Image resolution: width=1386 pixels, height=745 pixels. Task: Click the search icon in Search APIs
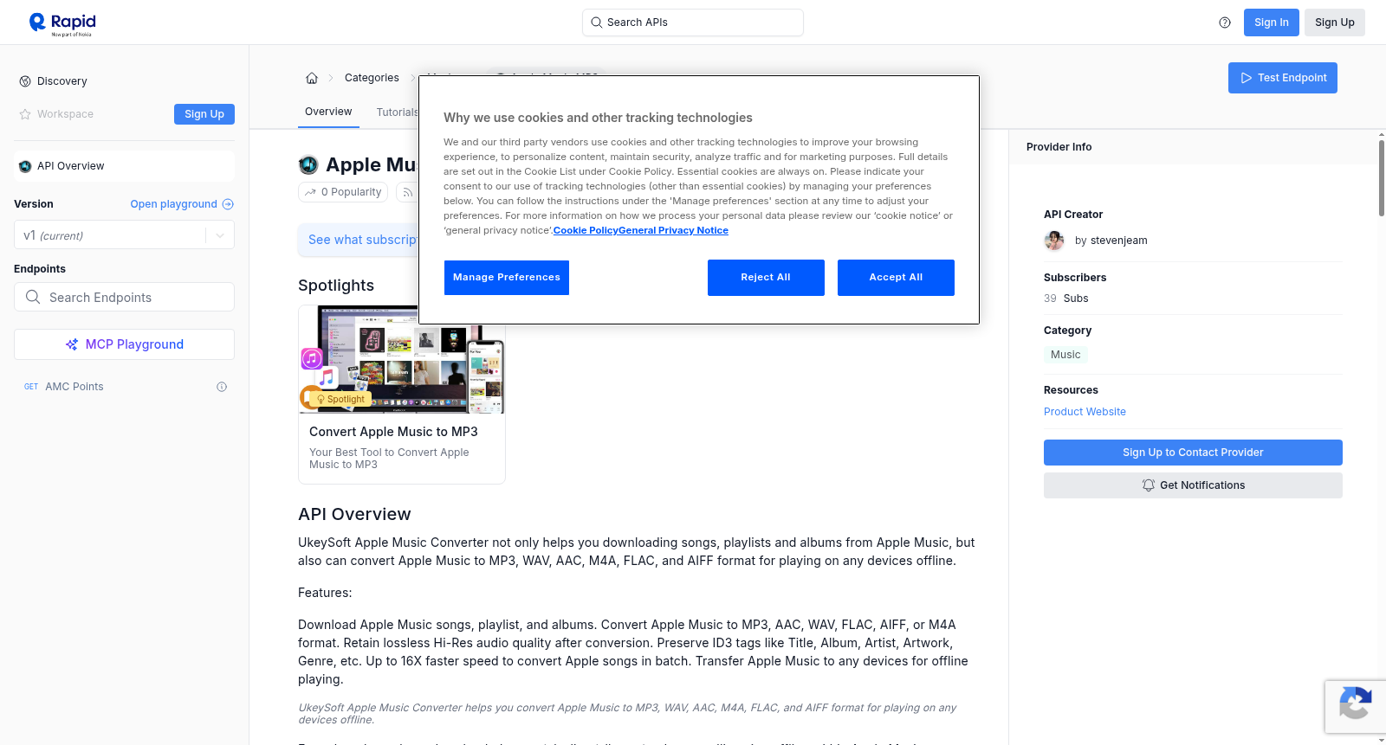597,22
